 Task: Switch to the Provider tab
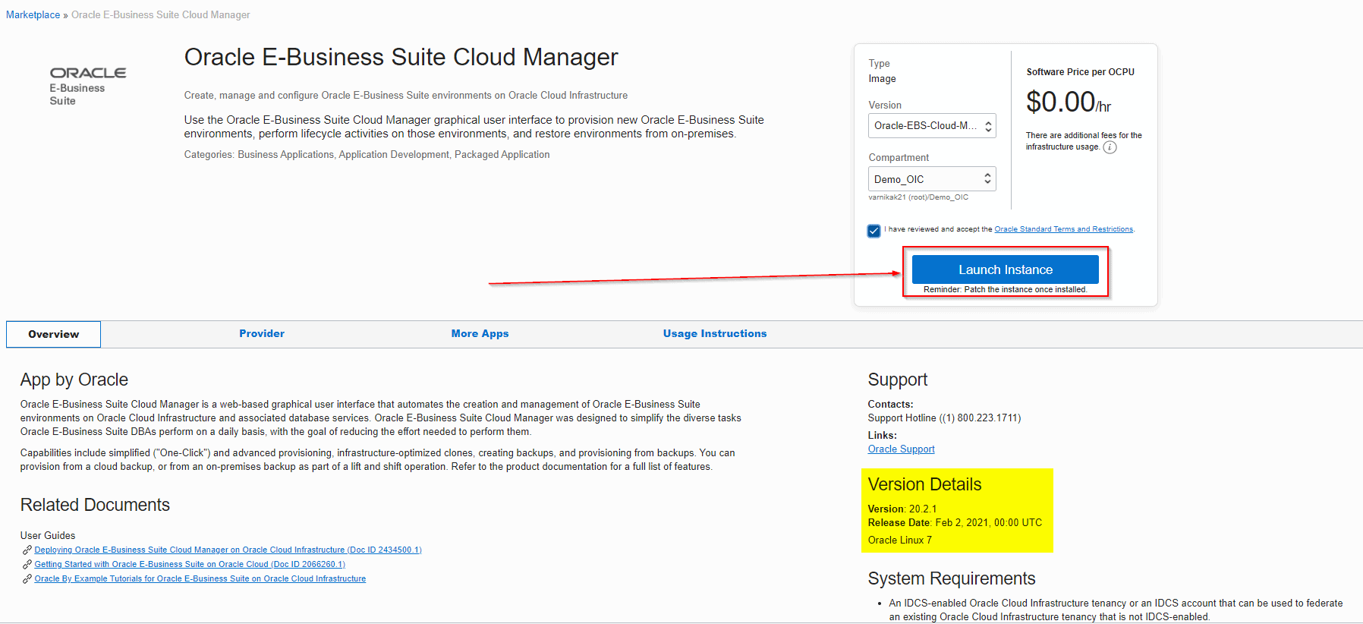[262, 334]
